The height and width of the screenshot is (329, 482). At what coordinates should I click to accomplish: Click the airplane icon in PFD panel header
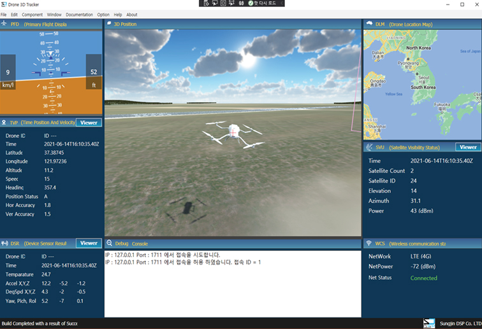pos(4,24)
